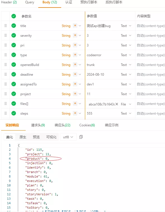This screenshot has height=212, width=165.
Task: Open the utf8 encoding dropdown
Action: [x=68, y=137]
